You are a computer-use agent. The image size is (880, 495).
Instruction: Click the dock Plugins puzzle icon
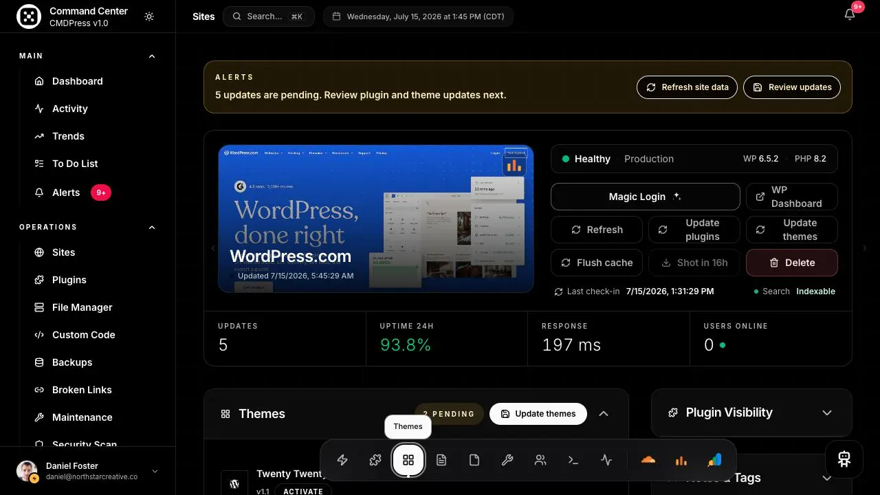pos(375,461)
